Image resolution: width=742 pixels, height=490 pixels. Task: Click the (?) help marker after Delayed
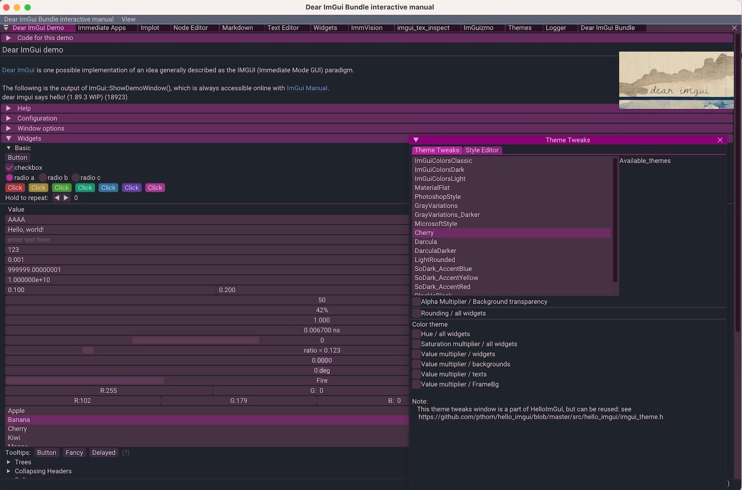pos(126,452)
